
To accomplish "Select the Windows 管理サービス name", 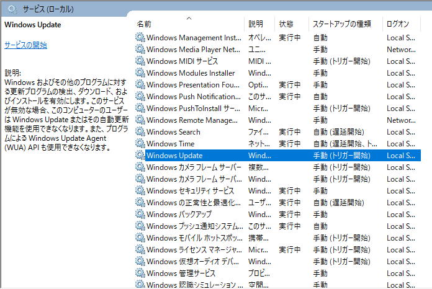I will (181, 273).
